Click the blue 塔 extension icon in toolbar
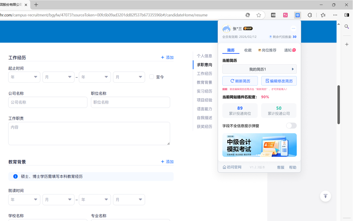The height and width of the screenshot is (221, 353). click(297, 15)
